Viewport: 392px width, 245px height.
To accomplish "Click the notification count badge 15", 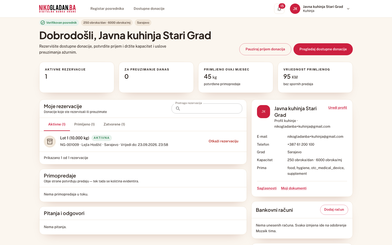I will pos(282,6).
